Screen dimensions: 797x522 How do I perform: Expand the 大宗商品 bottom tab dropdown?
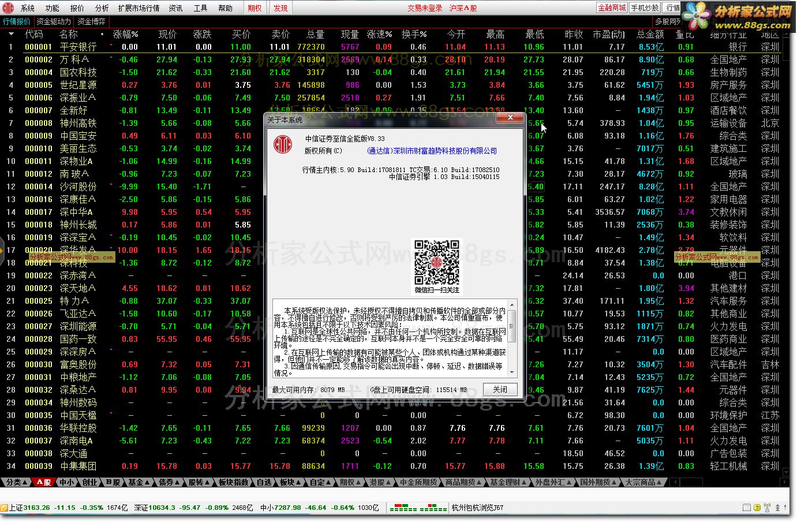(x=643, y=482)
